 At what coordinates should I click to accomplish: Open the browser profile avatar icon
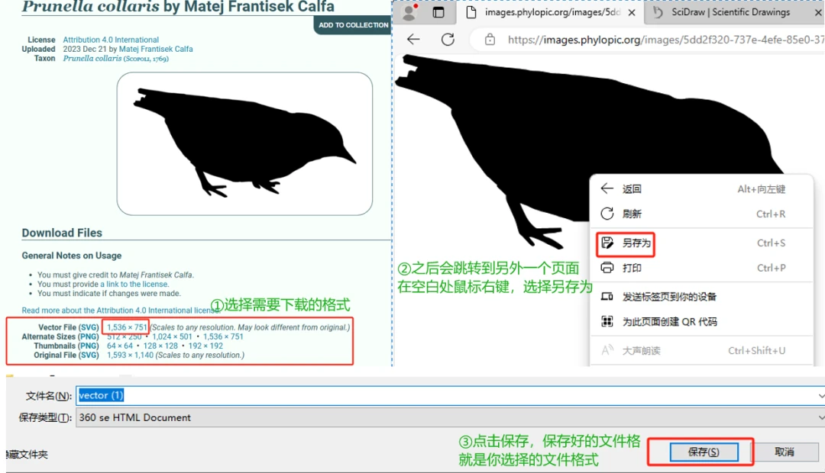409,12
